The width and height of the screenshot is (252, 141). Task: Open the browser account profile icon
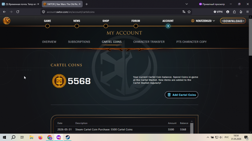tap(228, 12)
